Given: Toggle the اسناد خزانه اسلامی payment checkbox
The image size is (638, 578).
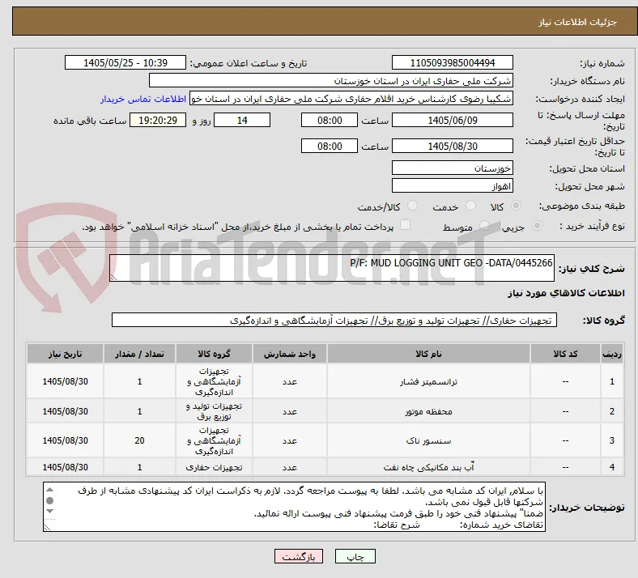Looking at the screenshot, I should click(x=406, y=225).
